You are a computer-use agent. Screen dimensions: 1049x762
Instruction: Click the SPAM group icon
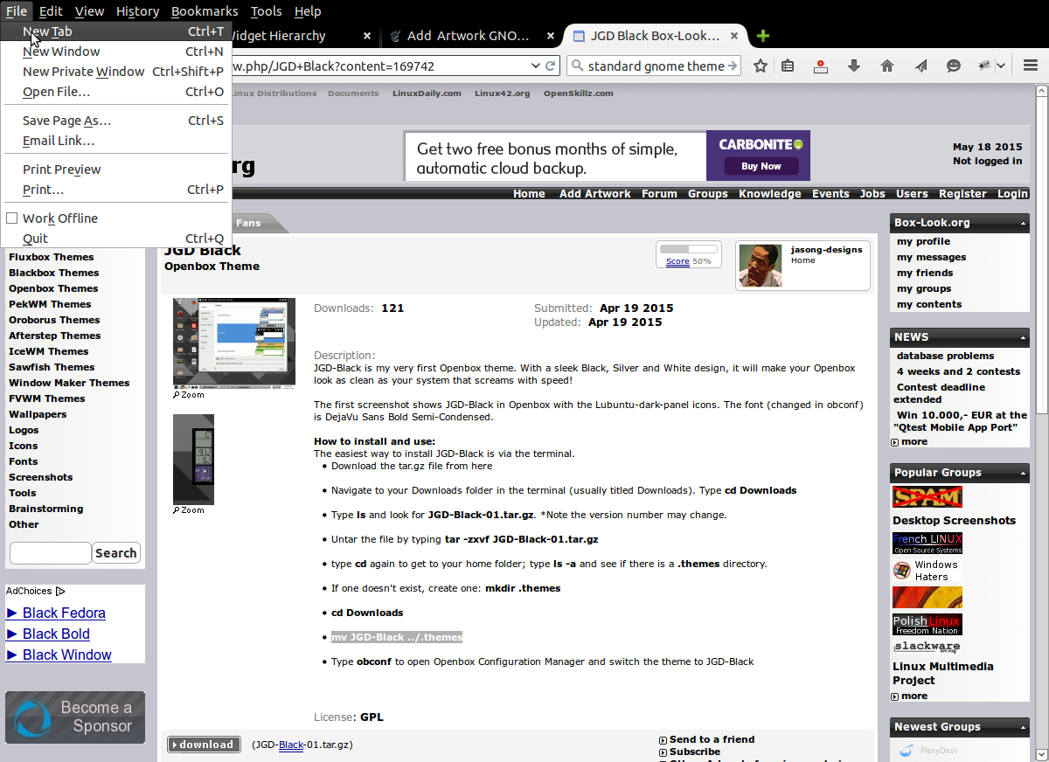(x=927, y=496)
